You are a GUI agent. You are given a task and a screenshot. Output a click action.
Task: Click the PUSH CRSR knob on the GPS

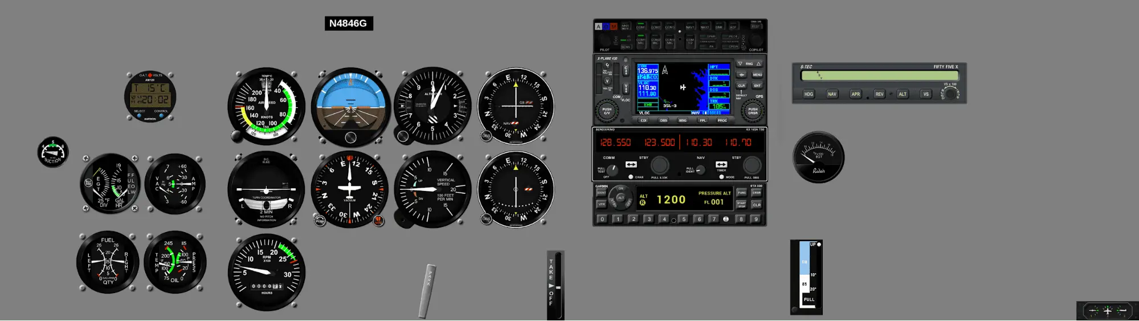click(x=753, y=111)
